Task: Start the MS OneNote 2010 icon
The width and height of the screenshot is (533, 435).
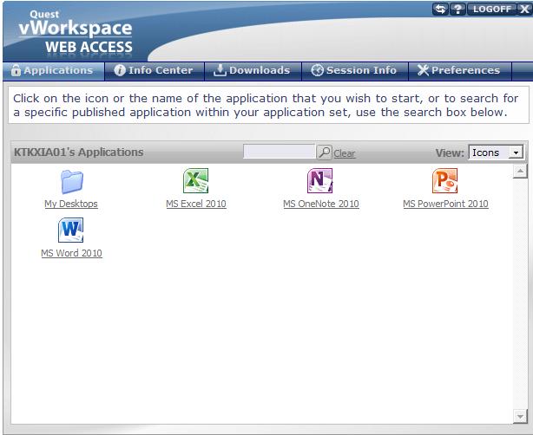Action: click(319, 181)
